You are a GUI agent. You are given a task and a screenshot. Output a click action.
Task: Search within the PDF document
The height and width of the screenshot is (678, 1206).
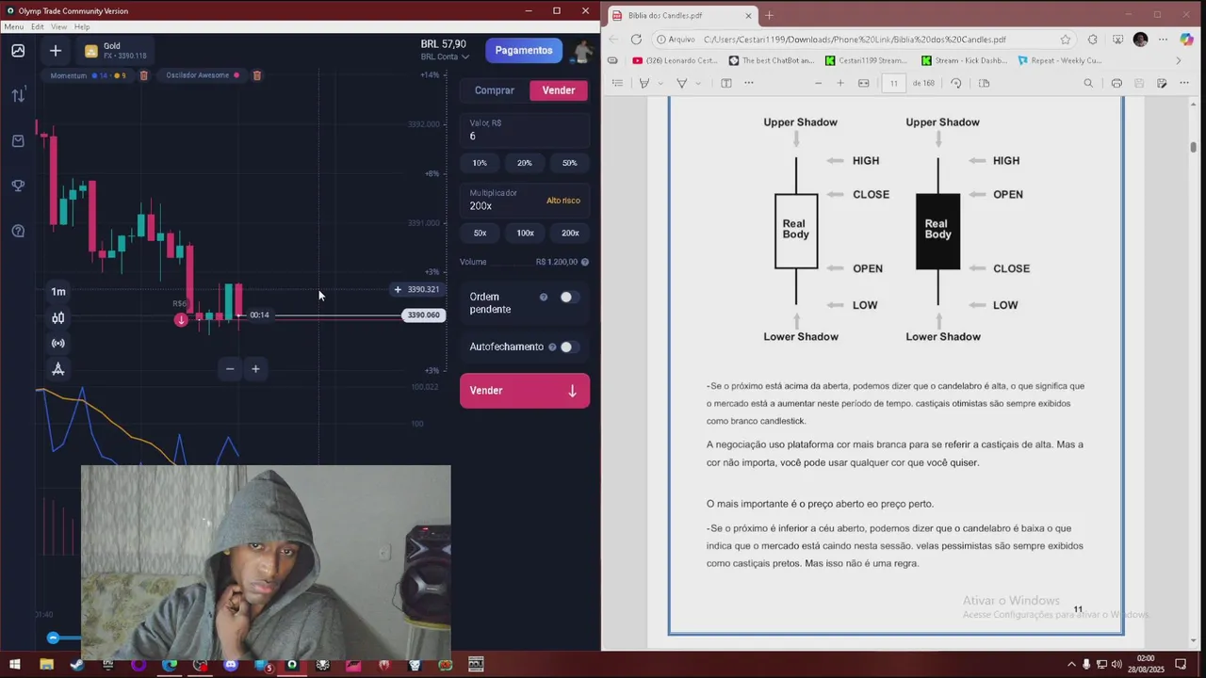(1088, 83)
